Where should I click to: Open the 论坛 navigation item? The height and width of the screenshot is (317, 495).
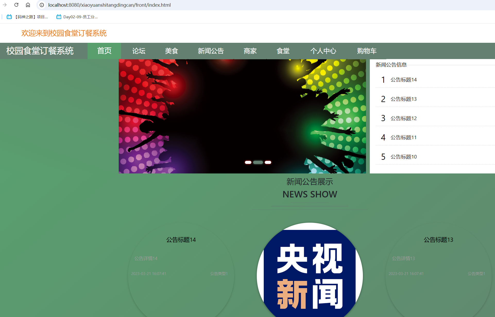(x=139, y=51)
